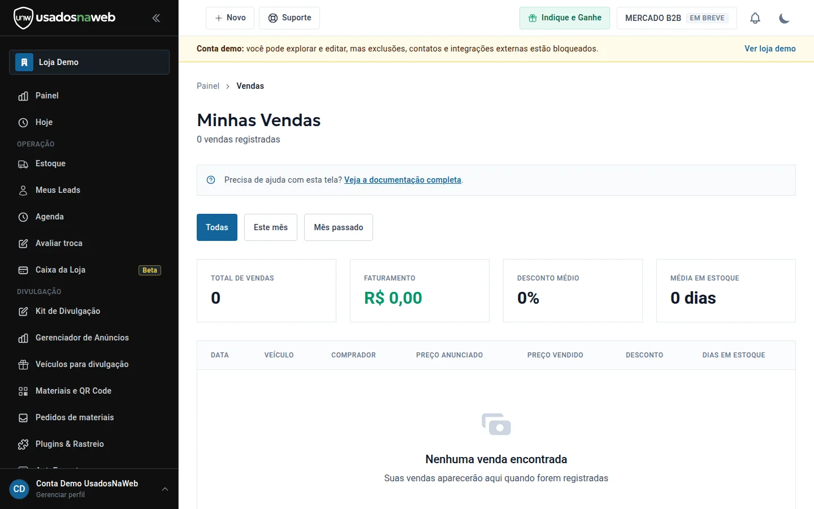Toggle dark mode moon icon
This screenshot has width=814, height=509.
[784, 18]
